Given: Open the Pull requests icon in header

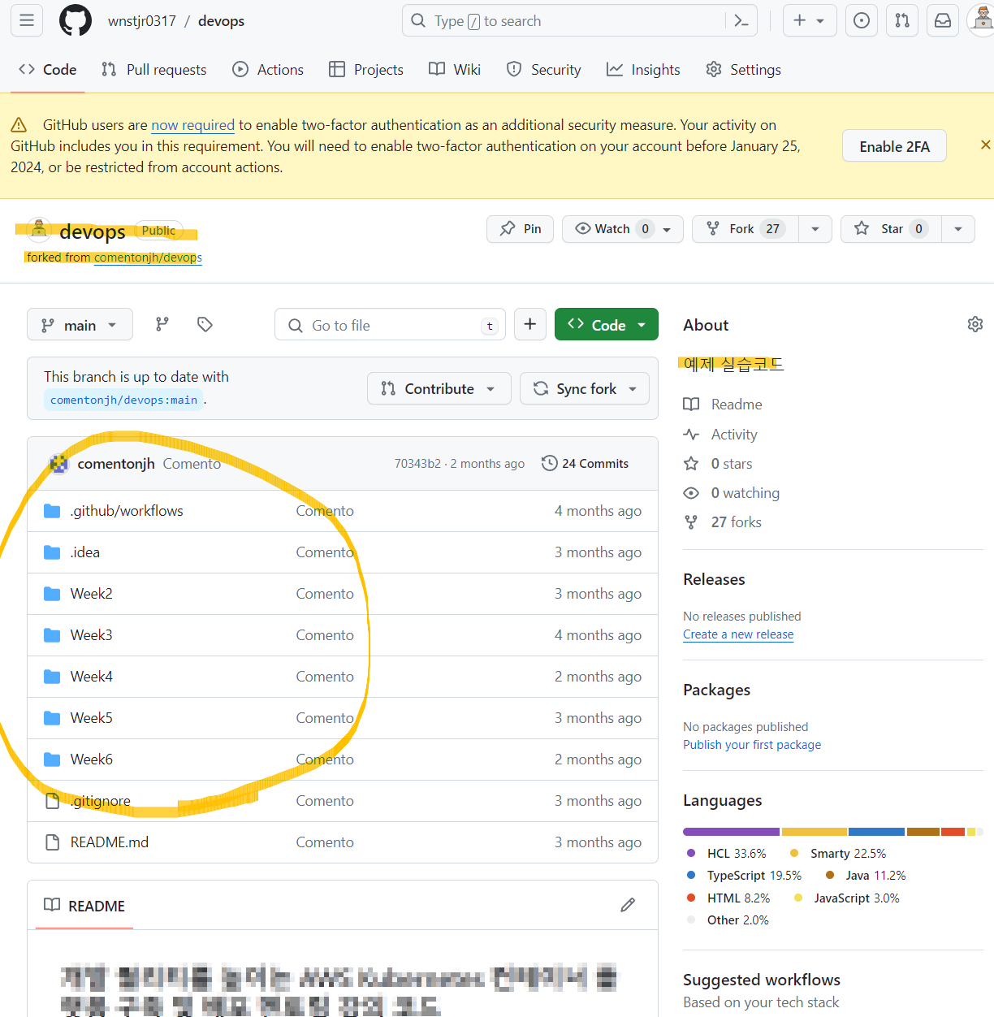Looking at the screenshot, I should point(902,20).
